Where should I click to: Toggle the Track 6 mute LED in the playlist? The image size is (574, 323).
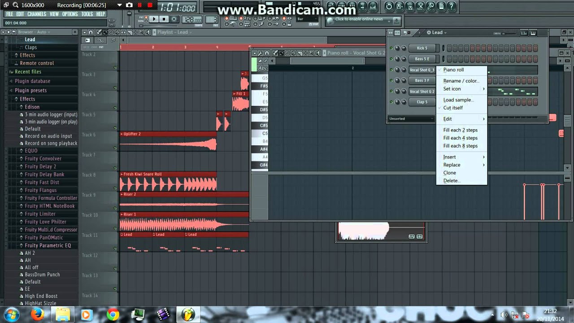pyautogui.click(x=115, y=148)
